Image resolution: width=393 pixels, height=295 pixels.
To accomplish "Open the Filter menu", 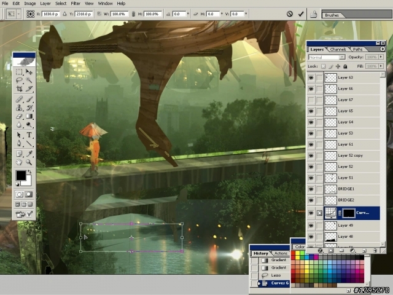I will (x=76, y=4).
